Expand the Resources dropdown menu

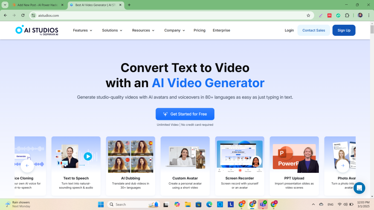click(x=143, y=30)
